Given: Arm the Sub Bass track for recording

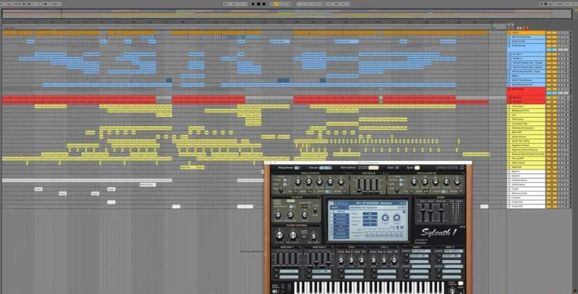Looking at the screenshot, I should 565,102.
